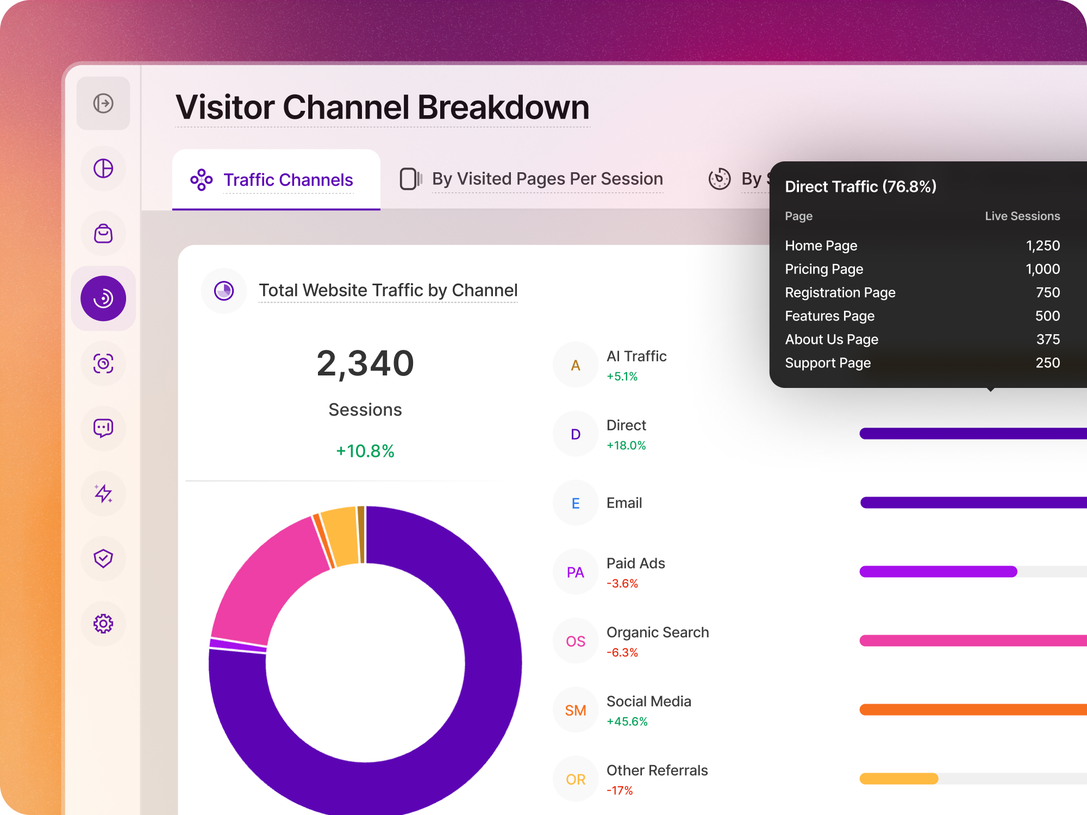
Task: Click the 'Home Page' tooltip row
Action: [x=922, y=246]
